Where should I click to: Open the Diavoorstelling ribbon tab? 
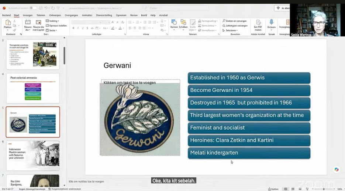[104, 15]
